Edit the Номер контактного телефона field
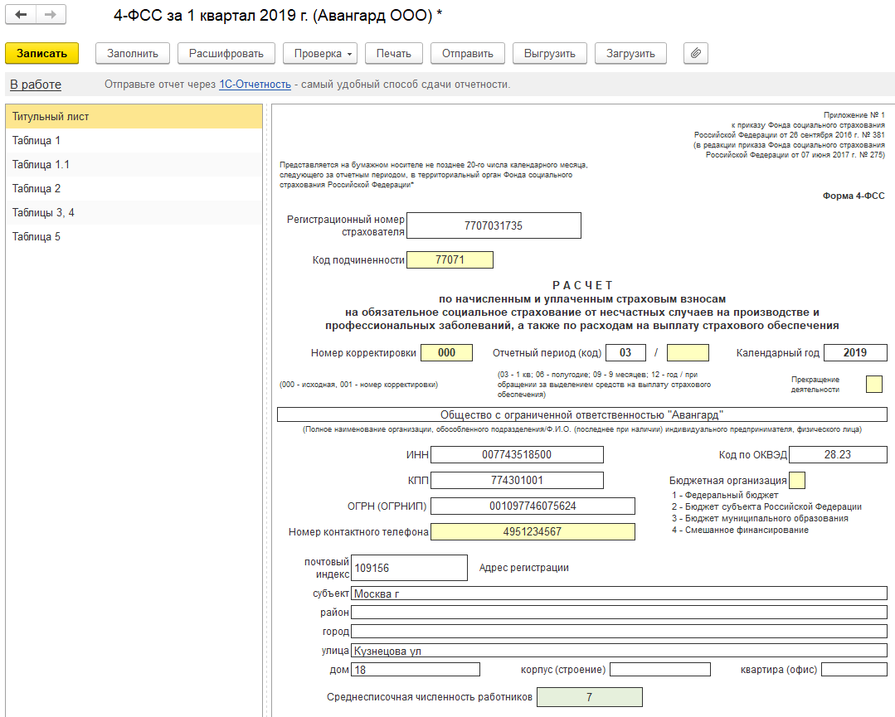 pyautogui.click(x=533, y=532)
